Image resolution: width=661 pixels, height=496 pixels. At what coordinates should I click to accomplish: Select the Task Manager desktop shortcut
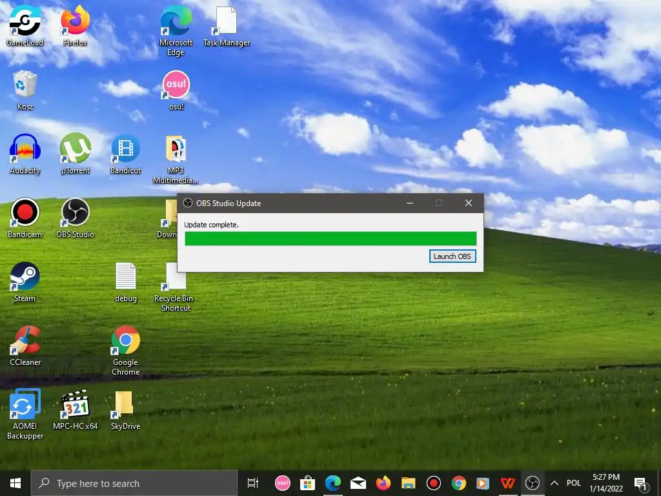tap(227, 26)
